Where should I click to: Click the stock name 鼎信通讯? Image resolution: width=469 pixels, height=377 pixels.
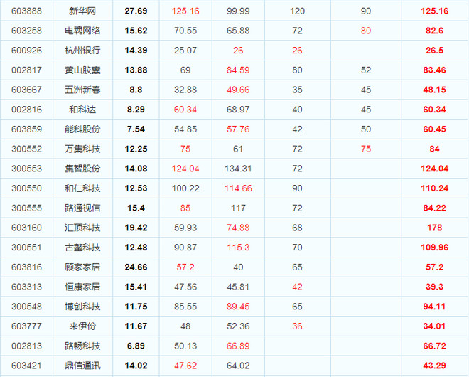click(x=82, y=366)
